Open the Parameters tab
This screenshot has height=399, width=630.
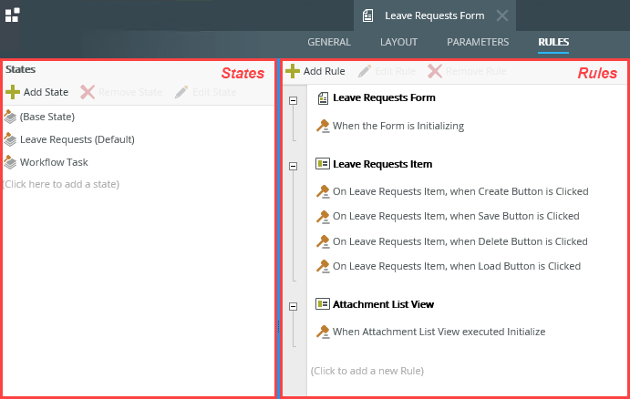click(478, 42)
